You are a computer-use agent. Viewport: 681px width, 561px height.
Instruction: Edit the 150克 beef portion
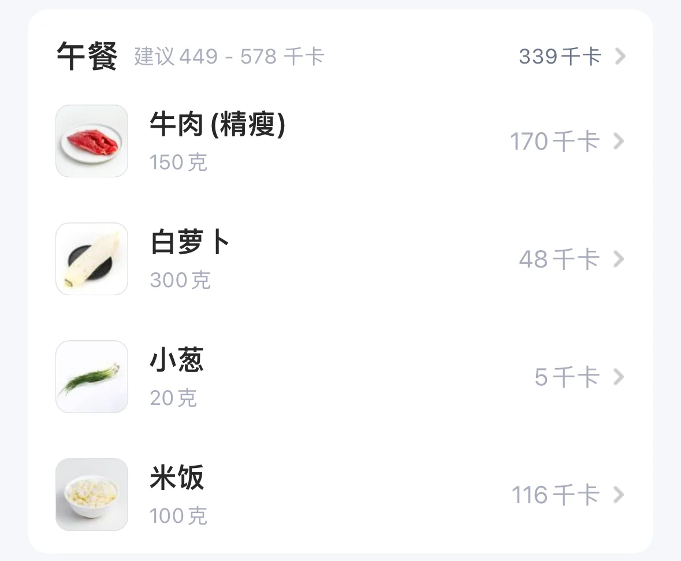[x=178, y=162]
